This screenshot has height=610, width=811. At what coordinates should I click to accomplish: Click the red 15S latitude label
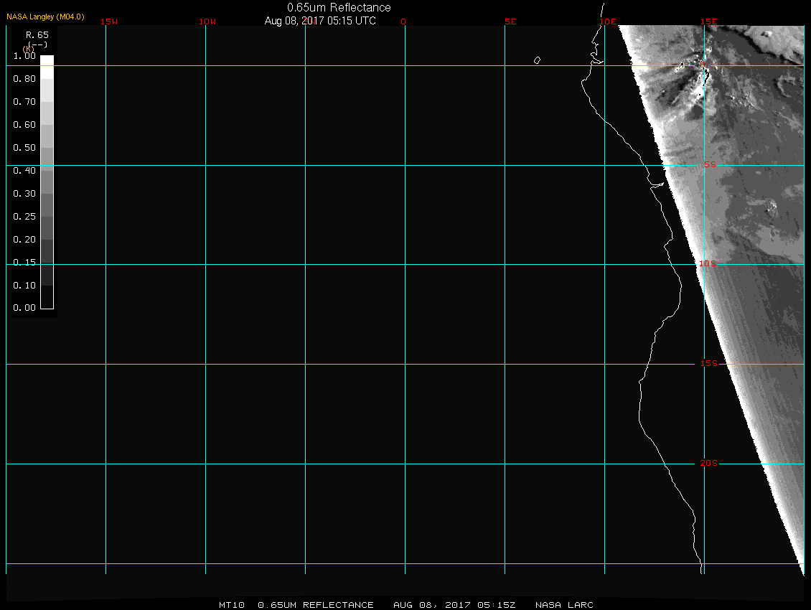708,364
